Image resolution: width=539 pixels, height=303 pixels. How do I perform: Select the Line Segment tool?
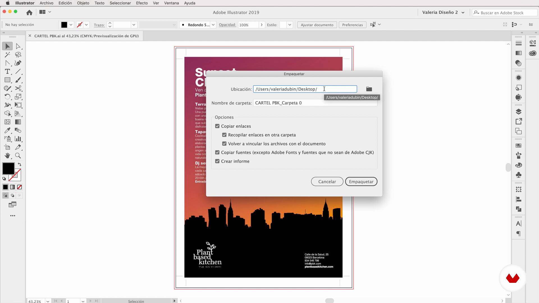[18, 71]
